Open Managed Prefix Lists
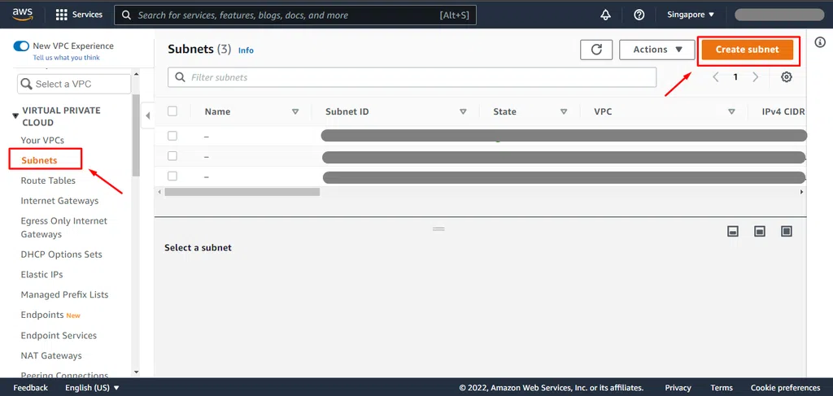833x396 pixels. [x=64, y=294]
